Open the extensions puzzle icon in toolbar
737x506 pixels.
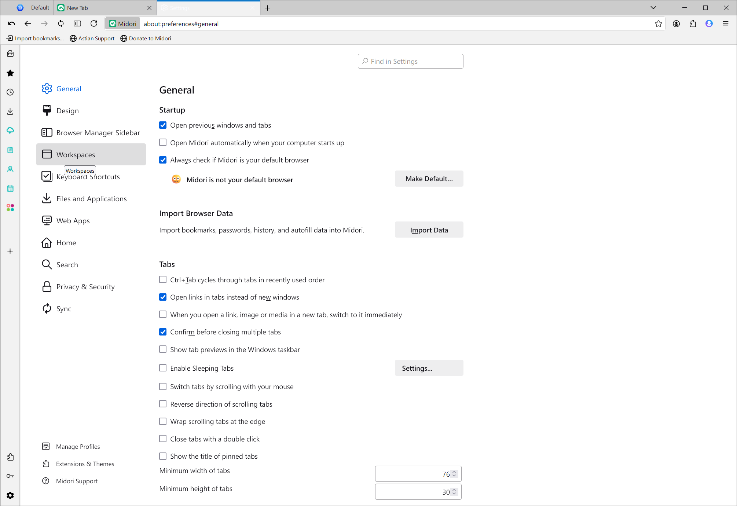coord(693,23)
